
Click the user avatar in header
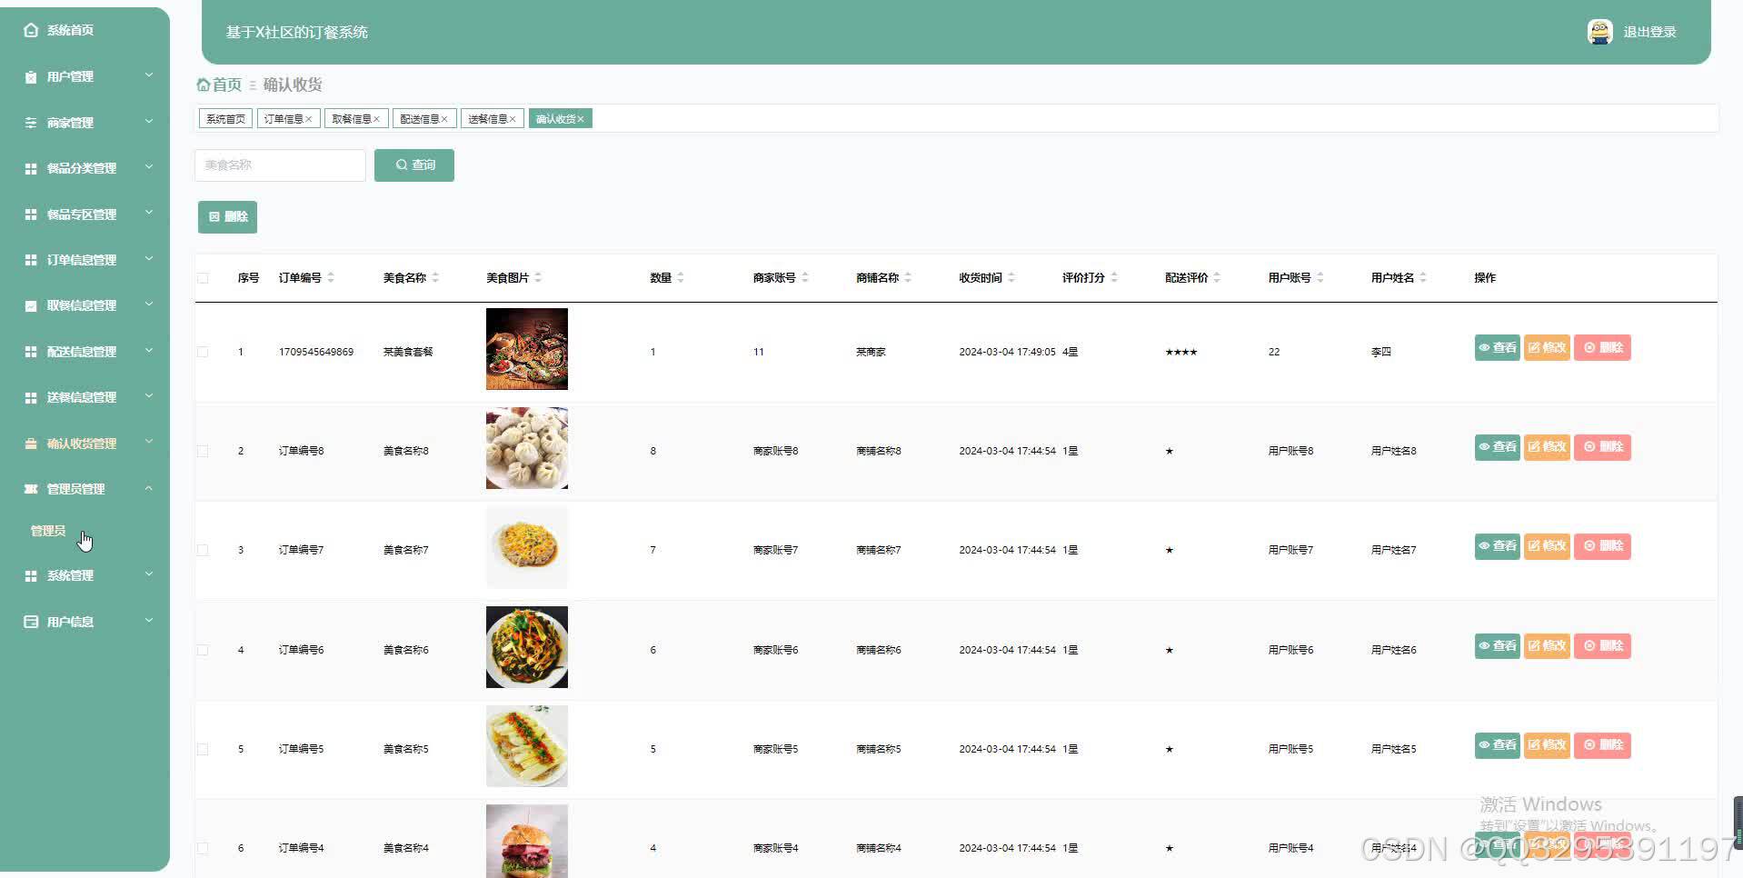click(x=1599, y=32)
